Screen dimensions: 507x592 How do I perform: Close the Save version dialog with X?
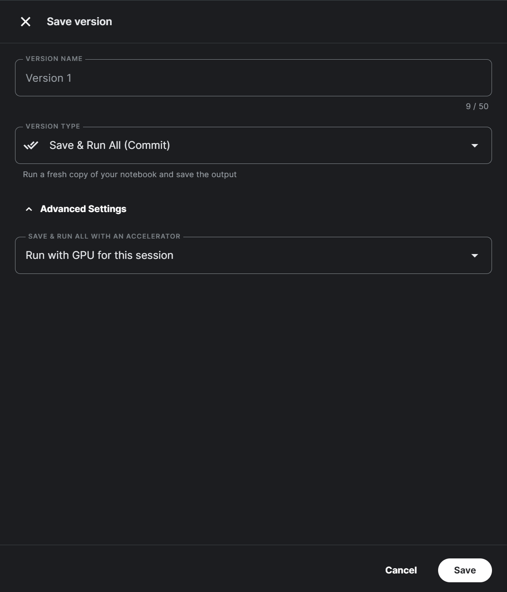tap(26, 22)
